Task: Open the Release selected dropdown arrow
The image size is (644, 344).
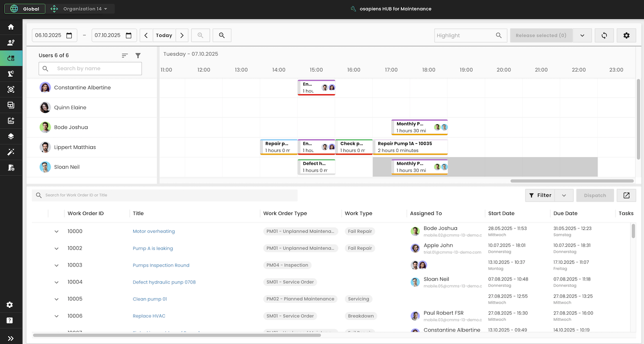Action: coord(583,35)
